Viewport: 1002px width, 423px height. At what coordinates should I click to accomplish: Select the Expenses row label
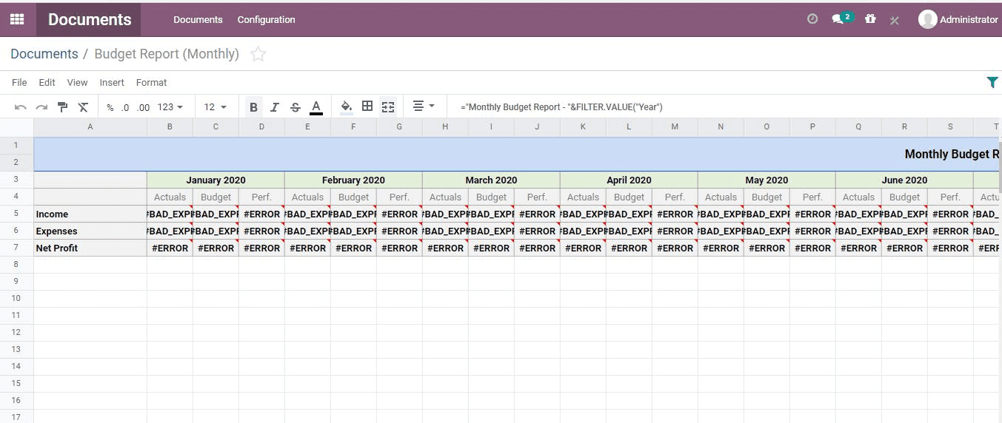pos(90,231)
